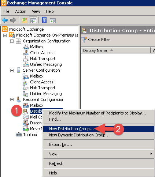Viewport: 155px width, 177px height.
Task: Select Mailbox under Recipient Configuration
Action: 37,105
